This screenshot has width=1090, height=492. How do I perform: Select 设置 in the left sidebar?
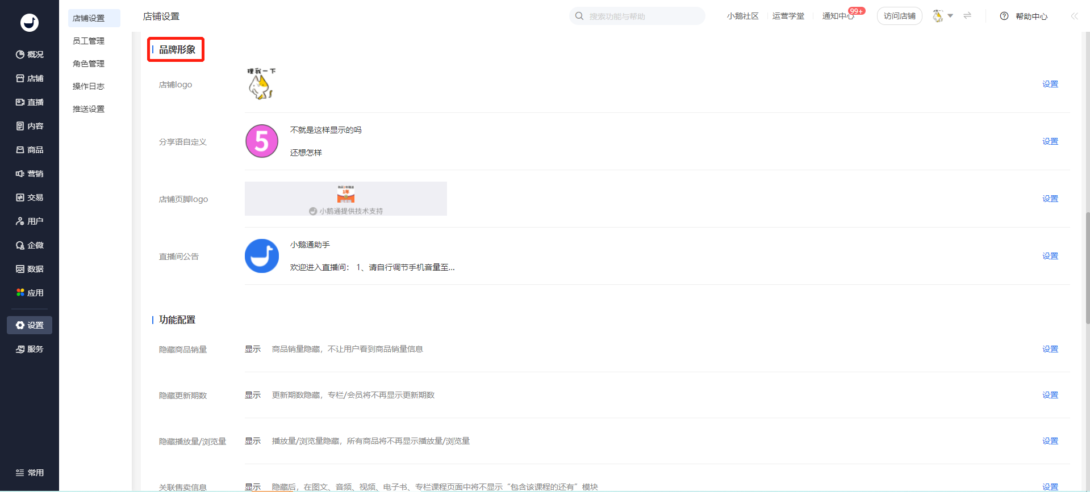[30, 325]
